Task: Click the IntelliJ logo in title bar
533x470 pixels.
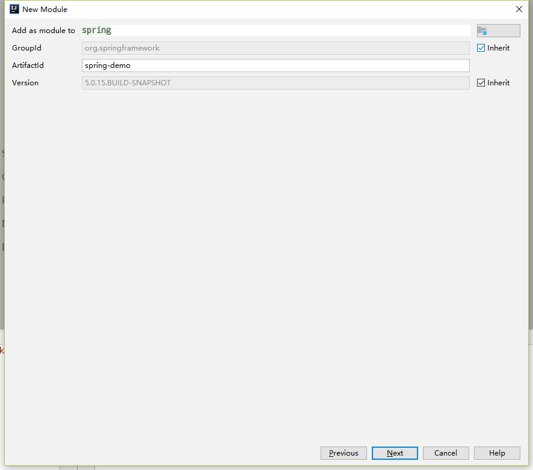Action: [14, 9]
